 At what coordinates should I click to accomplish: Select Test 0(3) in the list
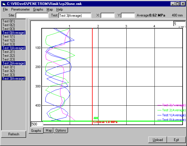[x=13, y=29]
